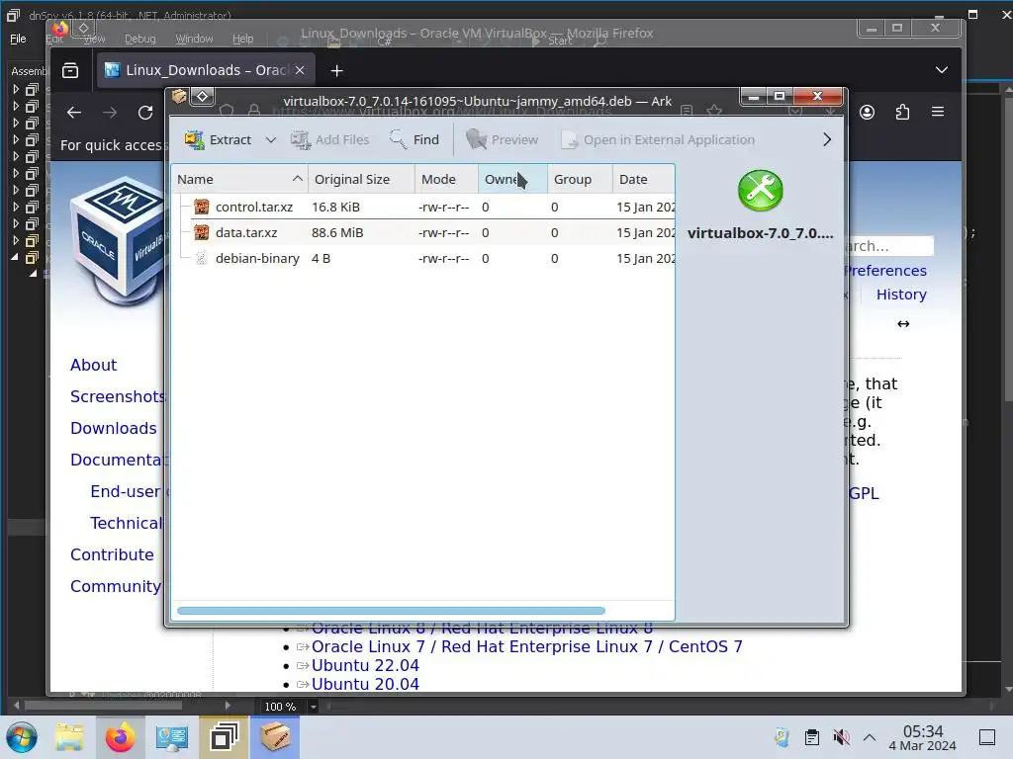Click Preview in Ark toolbar

point(502,139)
